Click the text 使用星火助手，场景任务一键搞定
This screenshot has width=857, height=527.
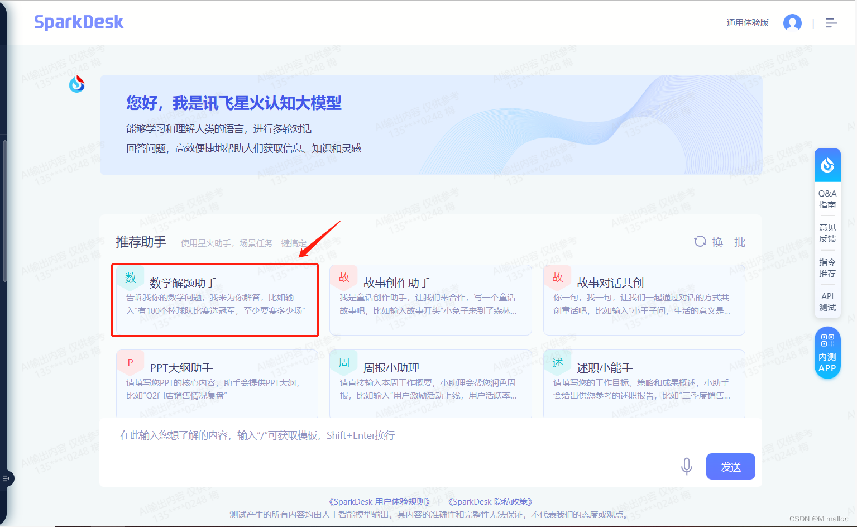tap(243, 243)
